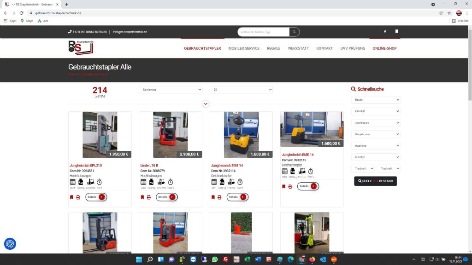Viewport: 472px width, 265px height.
Task: Open the Werkstatt menu item
Action: tap(298, 48)
